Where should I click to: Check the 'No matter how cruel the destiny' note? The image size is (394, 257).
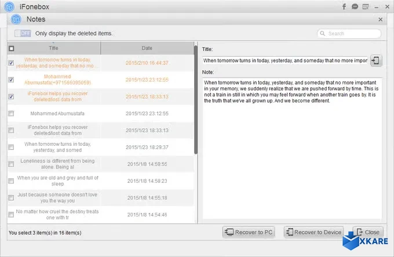pos(11,215)
